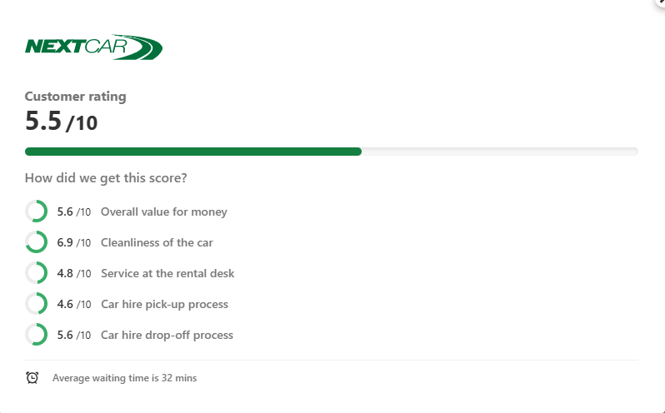This screenshot has height=413, width=665.
Task: Click the "Car hire drop-off process" label
Action: [x=167, y=335]
